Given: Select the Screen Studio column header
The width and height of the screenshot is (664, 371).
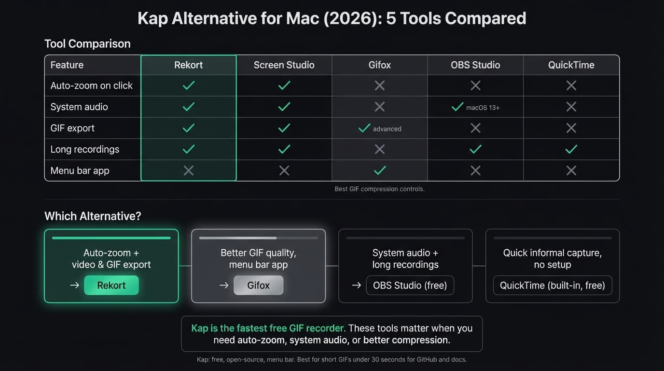Looking at the screenshot, I should click(x=284, y=65).
